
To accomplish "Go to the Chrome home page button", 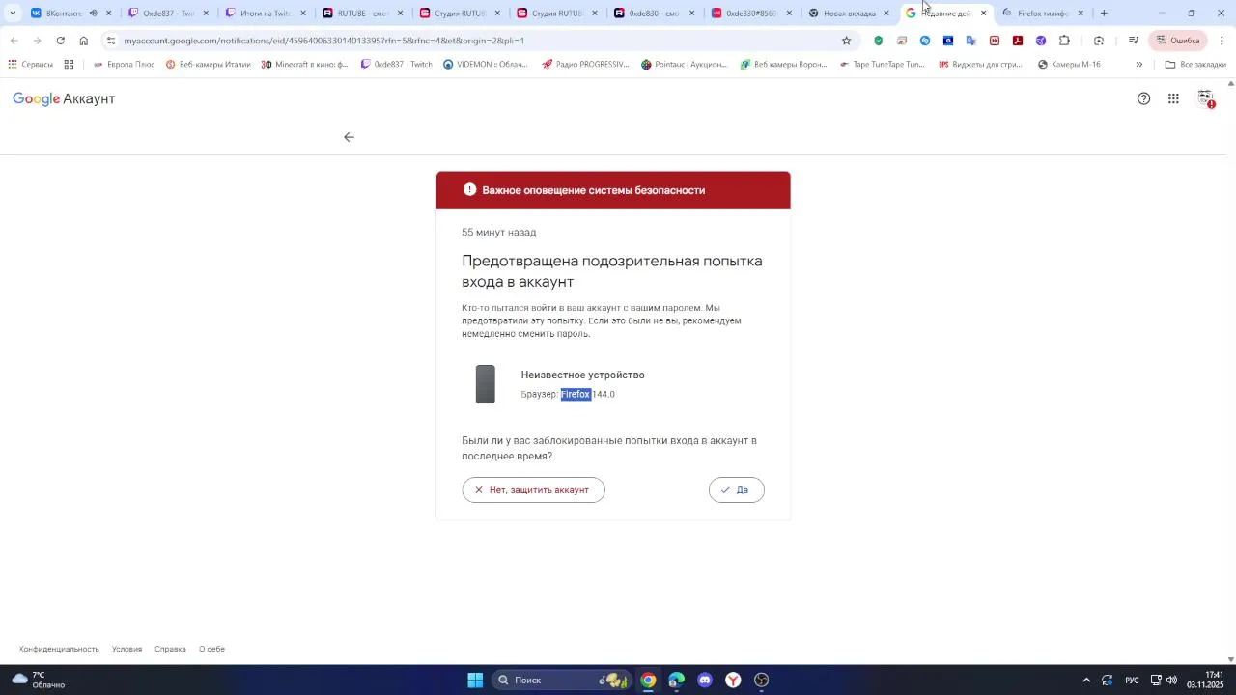I will tap(84, 41).
